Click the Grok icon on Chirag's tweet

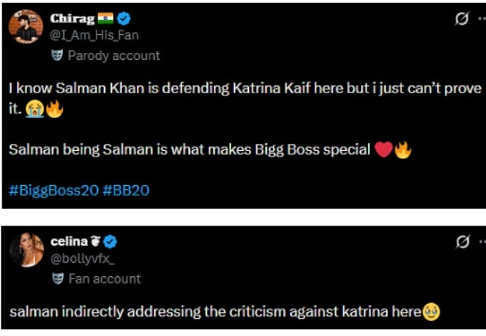pyautogui.click(x=462, y=19)
